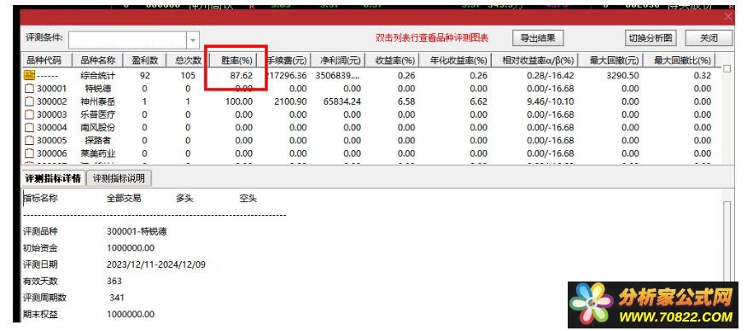Viewport: 747px width, 331px height.
Task: Click the 导出结果 button
Action: tap(538, 38)
